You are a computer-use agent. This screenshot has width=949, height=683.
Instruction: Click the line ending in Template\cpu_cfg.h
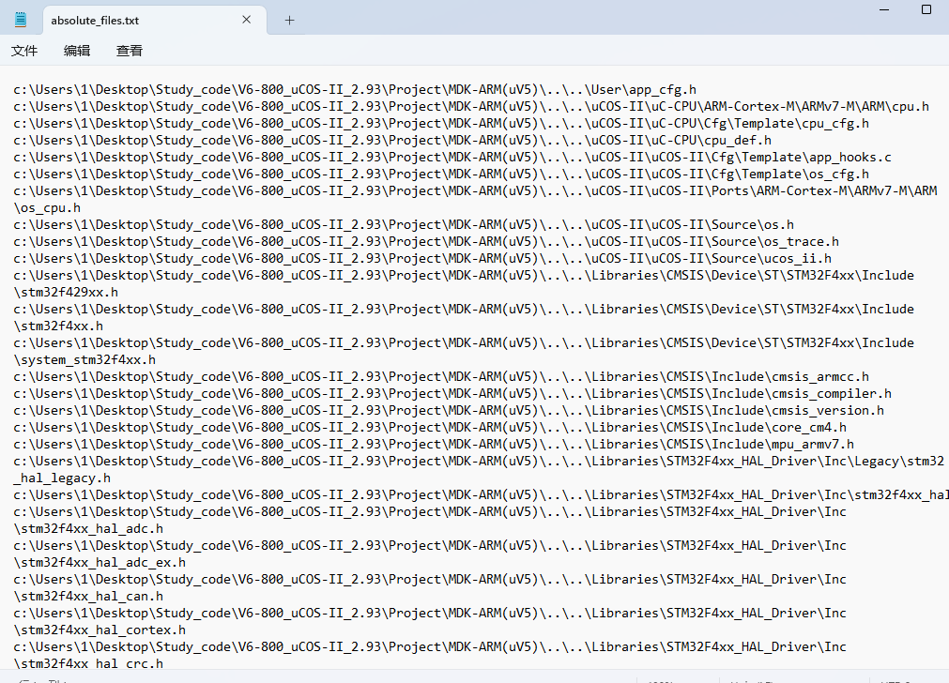pos(441,124)
